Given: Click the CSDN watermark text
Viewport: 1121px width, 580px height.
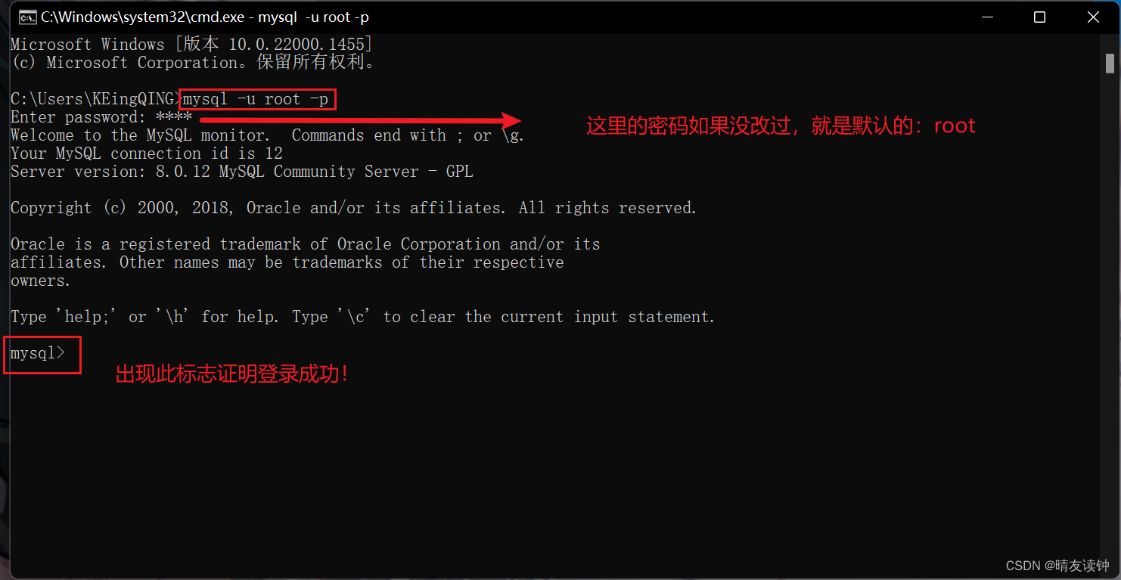Looking at the screenshot, I should click(x=1057, y=565).
